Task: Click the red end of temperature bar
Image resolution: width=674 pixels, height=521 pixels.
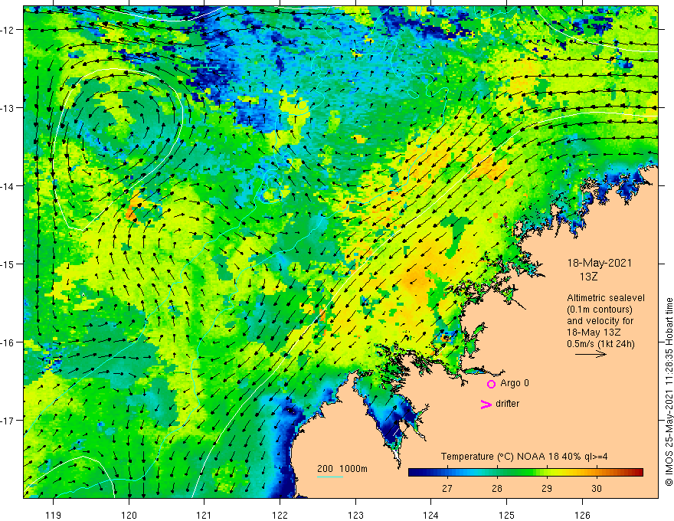Action: click(637, 473)
